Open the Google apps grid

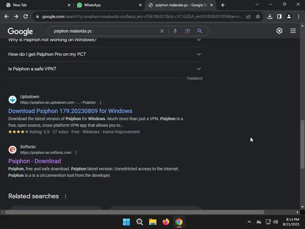pos(293,31)
